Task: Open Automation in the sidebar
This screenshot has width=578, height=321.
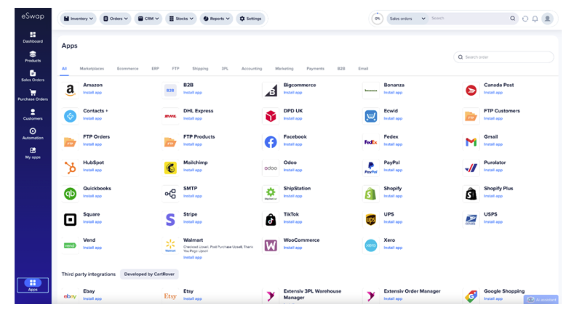Action: coord(33,134)
